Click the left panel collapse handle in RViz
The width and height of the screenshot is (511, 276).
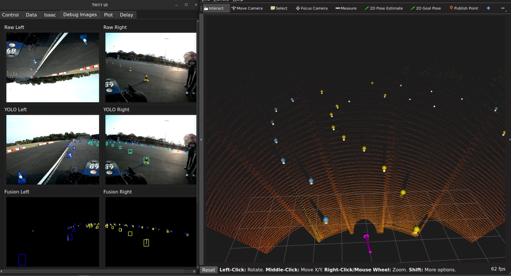(x=201, y=139)
